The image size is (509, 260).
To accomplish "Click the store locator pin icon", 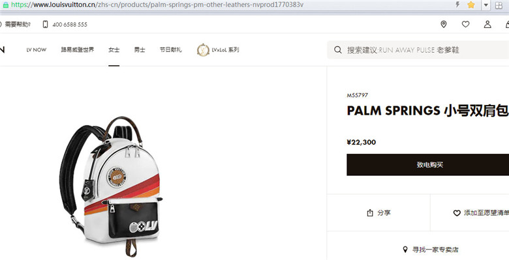I will click(444, 24).
